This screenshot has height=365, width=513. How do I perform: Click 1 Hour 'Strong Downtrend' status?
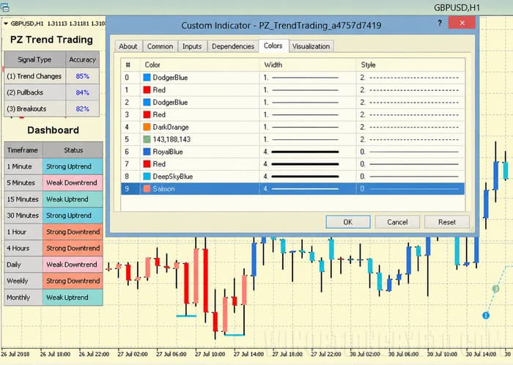(x=73, y=232)
